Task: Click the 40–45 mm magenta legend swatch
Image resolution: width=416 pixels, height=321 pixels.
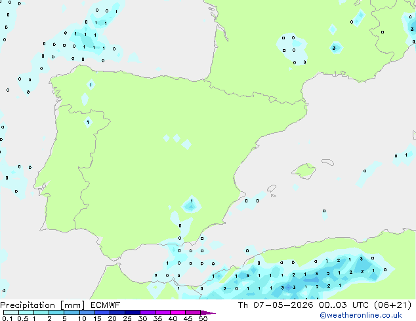Action: pyautogui.click(x=178, y=312)
